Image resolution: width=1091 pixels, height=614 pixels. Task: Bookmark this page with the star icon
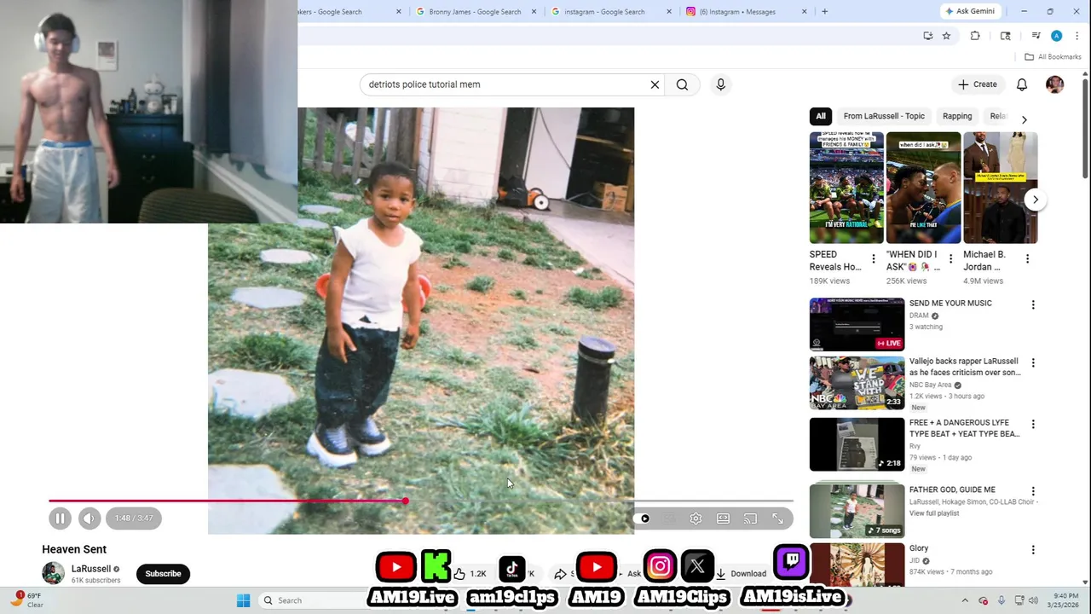946,36
